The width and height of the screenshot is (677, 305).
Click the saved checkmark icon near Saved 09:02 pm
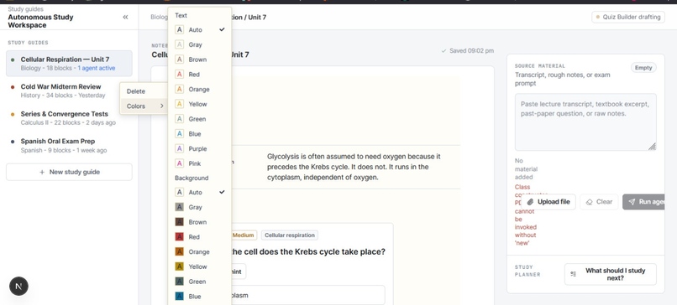pos(443,51)
